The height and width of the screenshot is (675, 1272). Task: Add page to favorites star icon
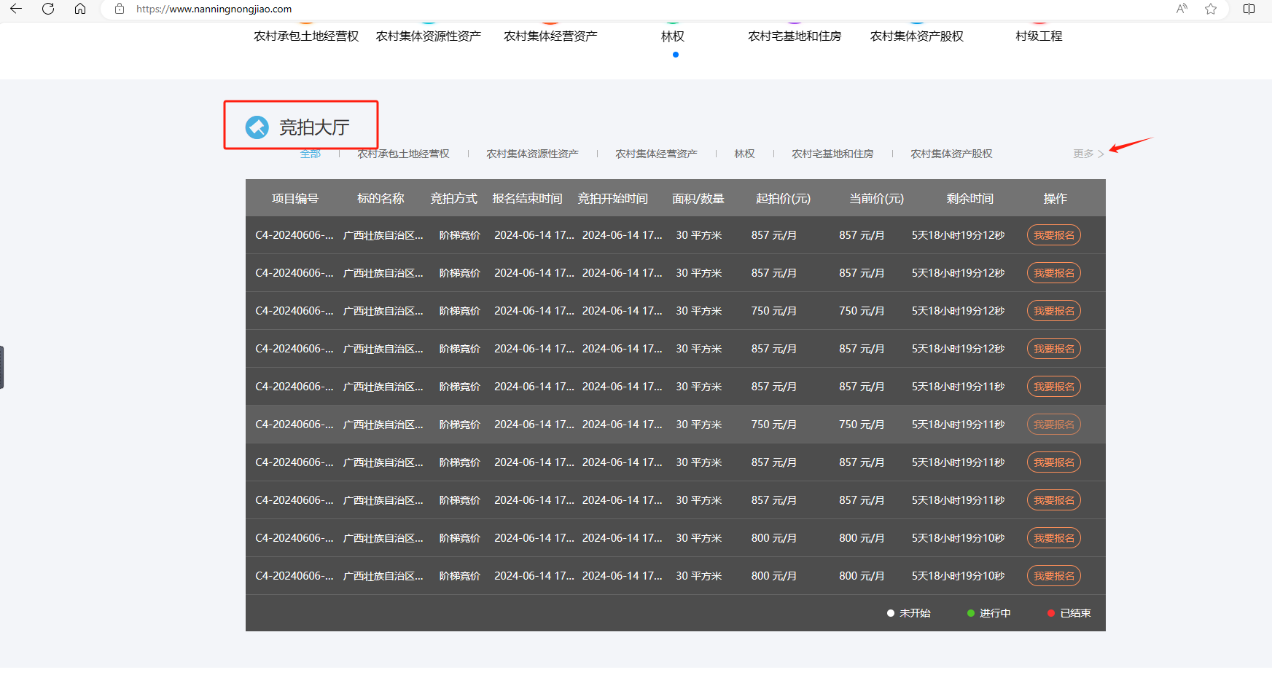(1211, 9)
